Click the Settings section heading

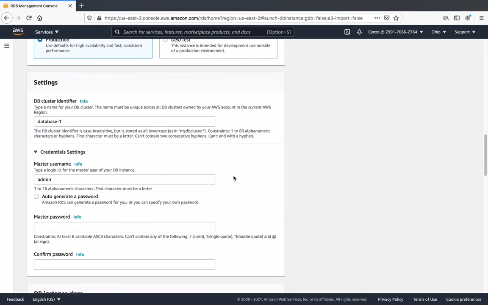46,83
